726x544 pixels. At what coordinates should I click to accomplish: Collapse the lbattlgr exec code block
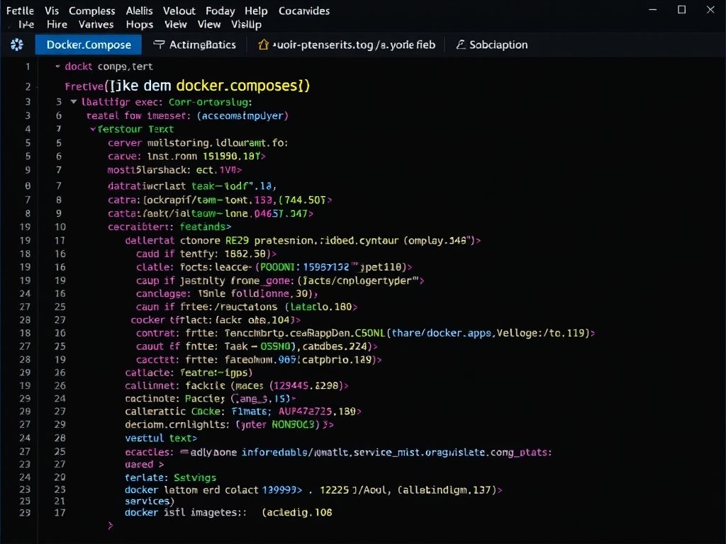[74, 101]
